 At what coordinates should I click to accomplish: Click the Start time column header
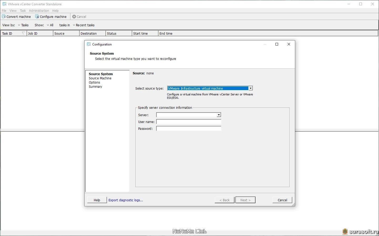click(145, 33)
